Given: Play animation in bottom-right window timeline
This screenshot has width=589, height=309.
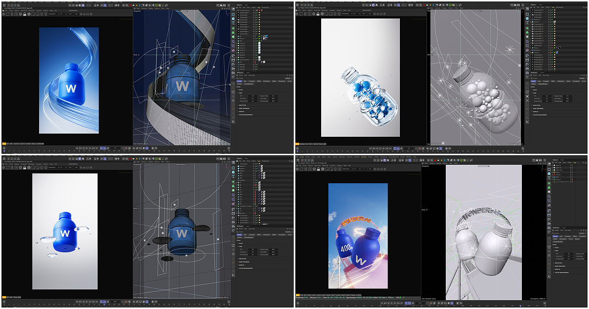Looking at the screenshot, I should point(392,303).
